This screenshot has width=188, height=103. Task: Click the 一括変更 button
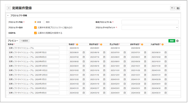click(x=24, y=41)
